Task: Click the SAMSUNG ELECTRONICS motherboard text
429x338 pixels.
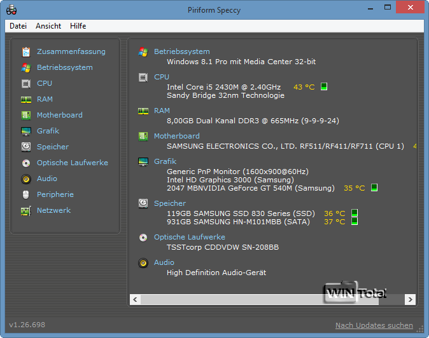Action: (285, 146)
